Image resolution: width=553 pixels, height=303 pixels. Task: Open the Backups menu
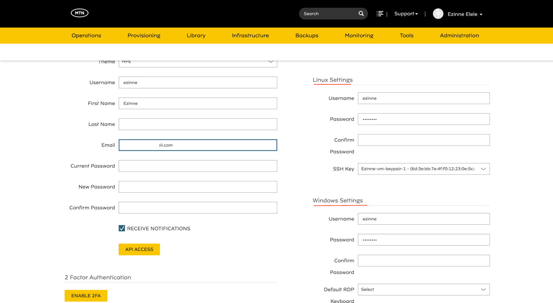click(307, 36)
